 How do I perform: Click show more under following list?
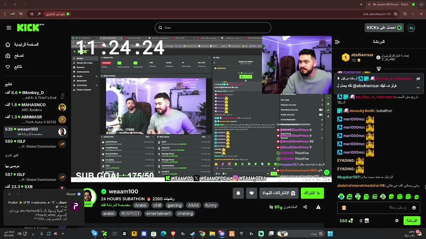coord(12,155)
